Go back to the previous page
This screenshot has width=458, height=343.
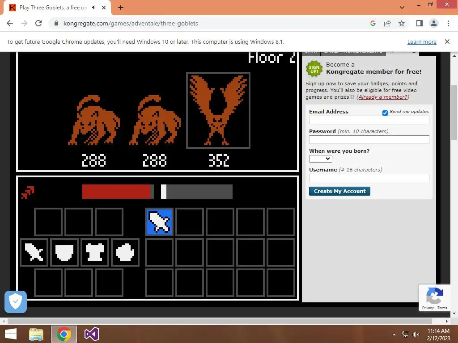click(x=10, y=23)
